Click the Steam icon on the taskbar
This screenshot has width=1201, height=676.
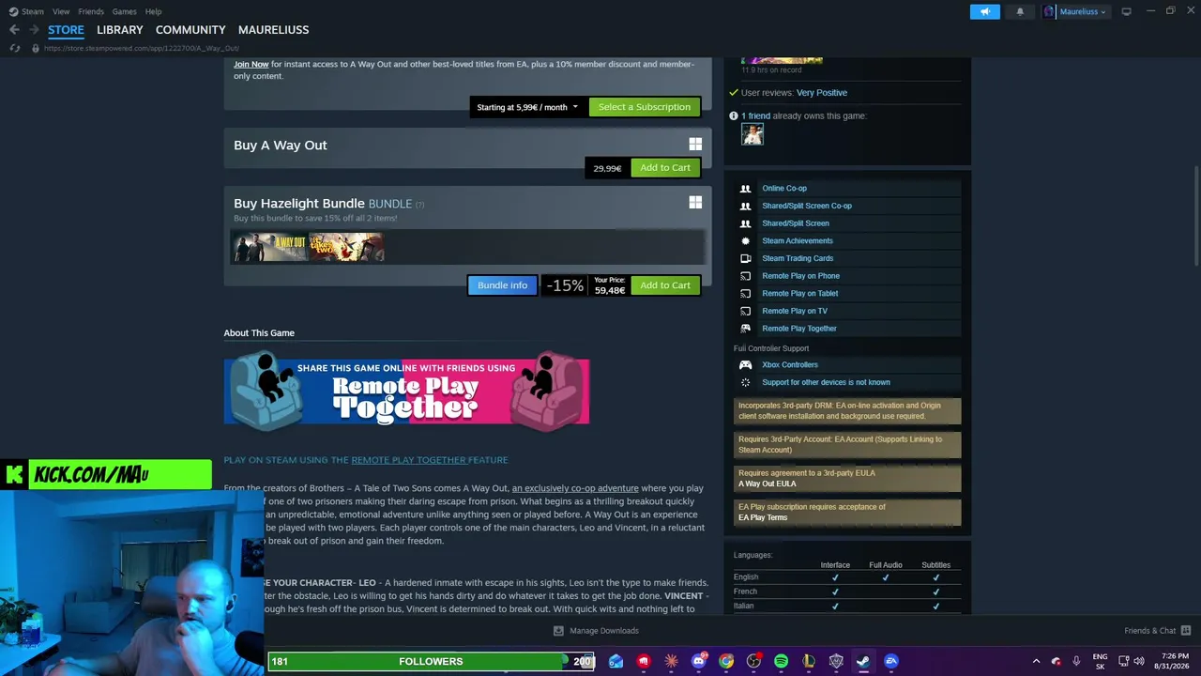pyautogui.click(x=863, y=661)
